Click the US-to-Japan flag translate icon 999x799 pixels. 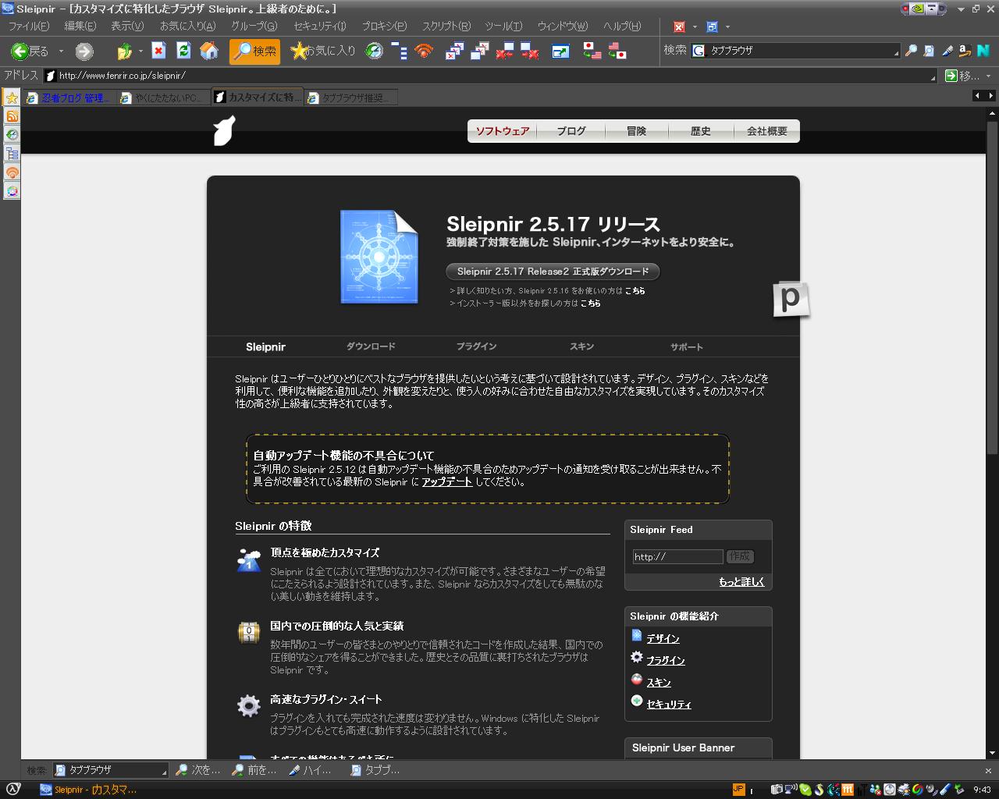pyautogui.click(x=617, y=51)
